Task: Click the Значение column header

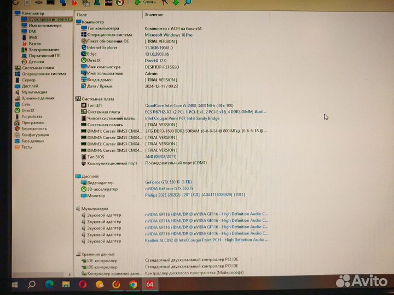Action: click(x=154, y=15)
